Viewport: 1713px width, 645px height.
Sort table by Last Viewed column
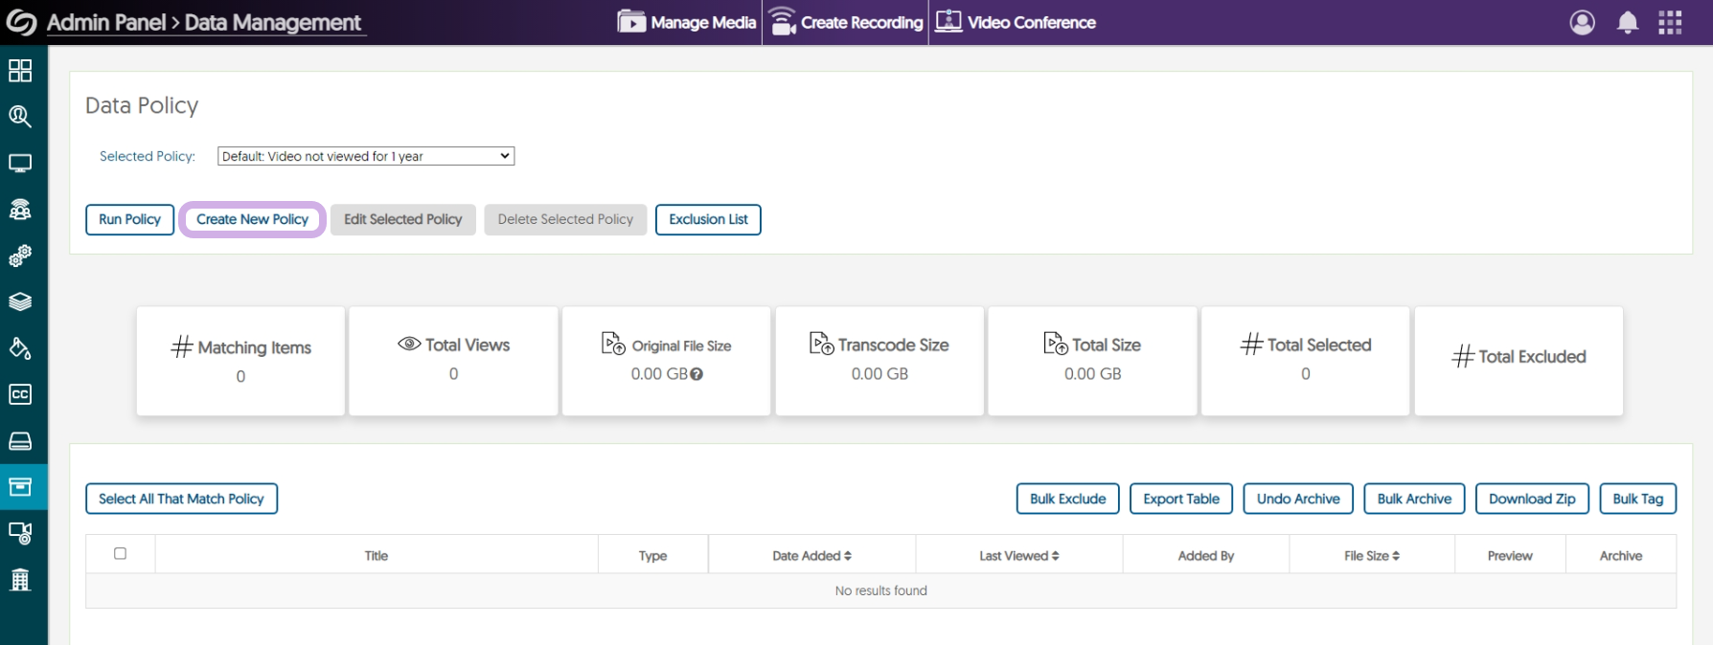(1018, 556)
